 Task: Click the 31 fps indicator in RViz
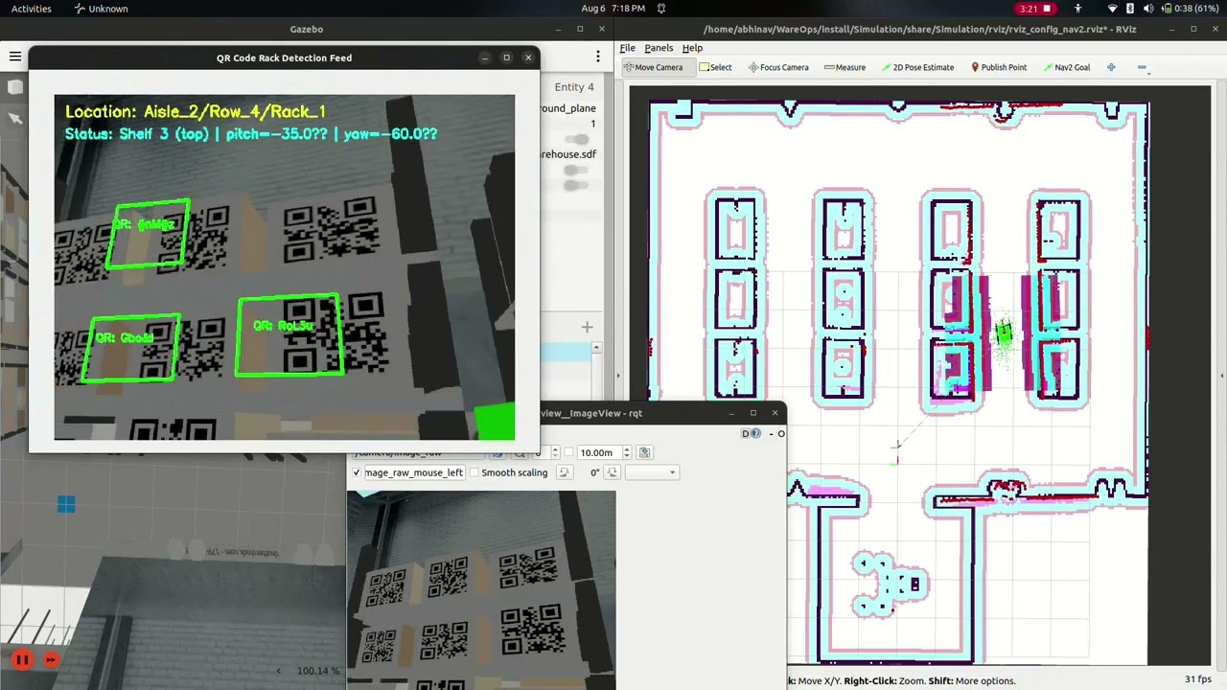1198,679
